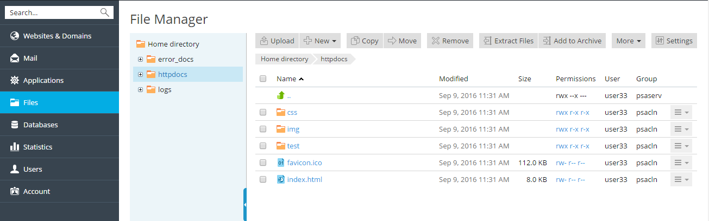
Task: Click Extract Files toolbar button
Action: tap(509, 41)
